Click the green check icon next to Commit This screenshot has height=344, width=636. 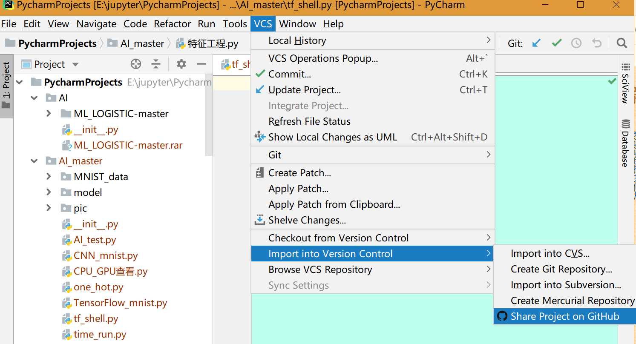[x=260, y=74]
